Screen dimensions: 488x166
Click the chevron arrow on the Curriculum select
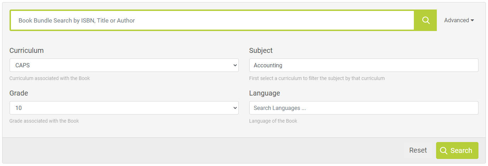[235, 66]
